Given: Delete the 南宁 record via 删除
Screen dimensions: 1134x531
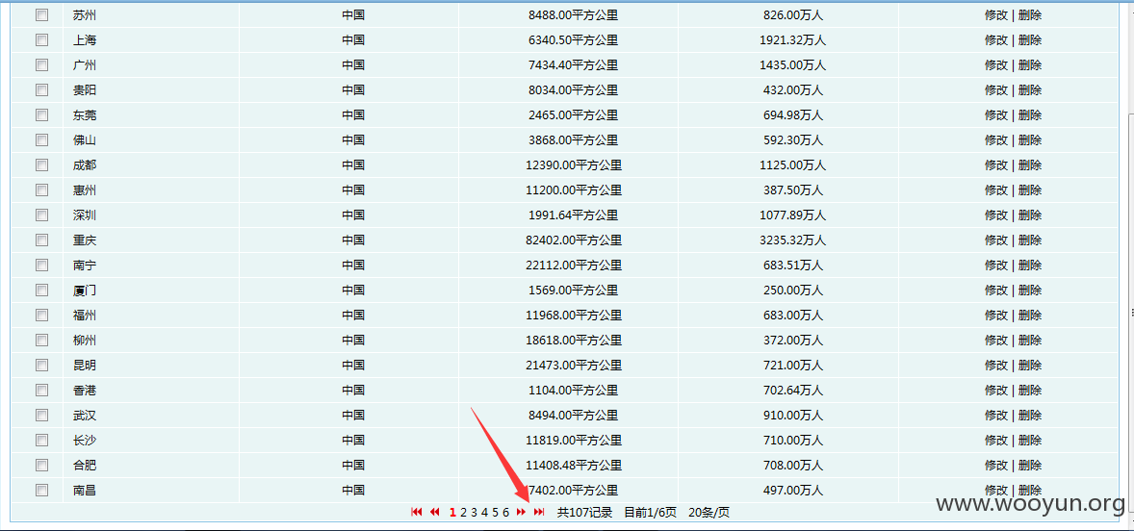Looking at the screenshot, I should click(1030, 265).
